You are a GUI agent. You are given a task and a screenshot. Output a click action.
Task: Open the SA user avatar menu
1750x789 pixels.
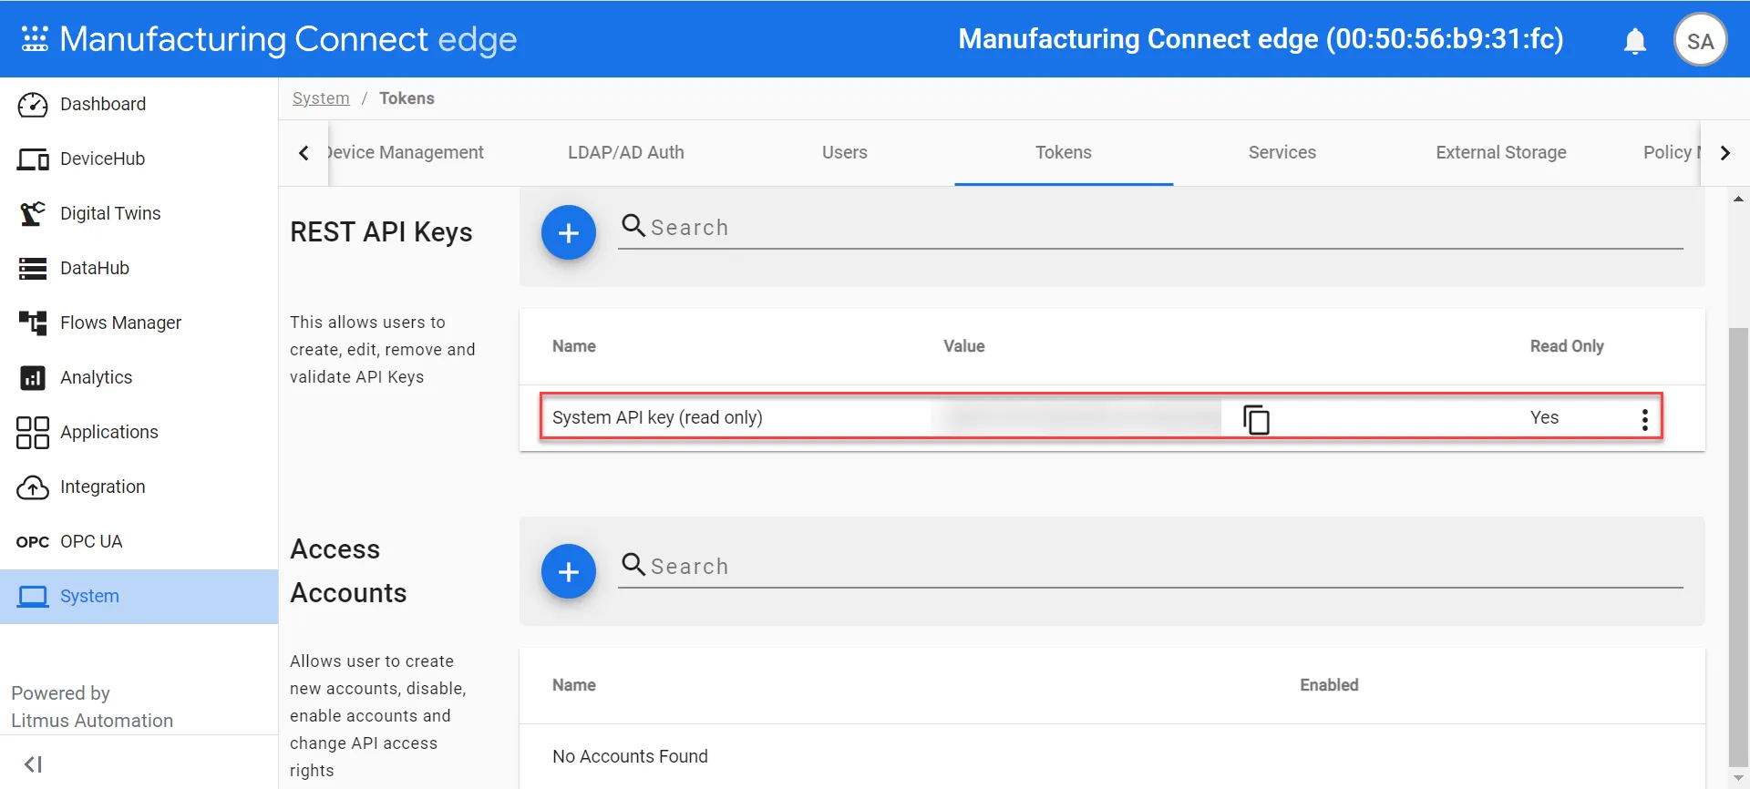(1700, 40)
